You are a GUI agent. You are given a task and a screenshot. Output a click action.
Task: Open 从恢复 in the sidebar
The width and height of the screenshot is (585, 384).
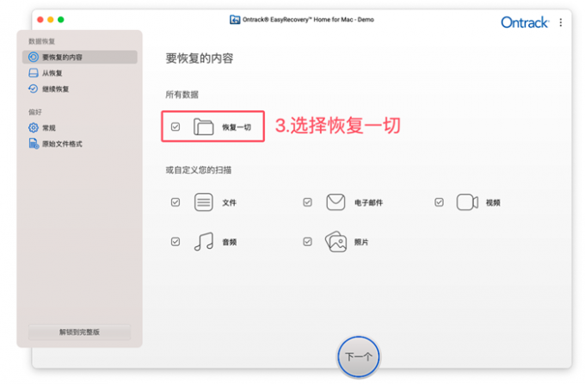(79, 73)
